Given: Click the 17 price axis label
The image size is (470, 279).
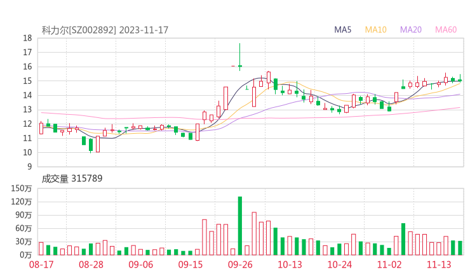Looking at the screenshot, I should coord(27,53).
